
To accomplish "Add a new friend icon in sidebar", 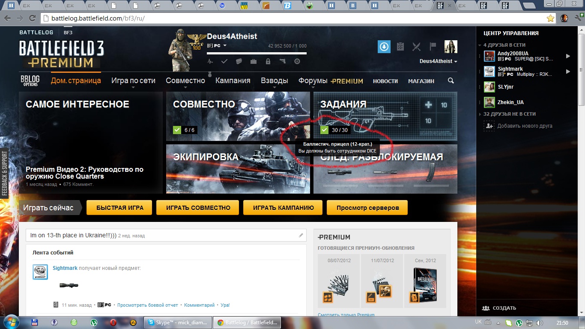I will click(489, 126).
